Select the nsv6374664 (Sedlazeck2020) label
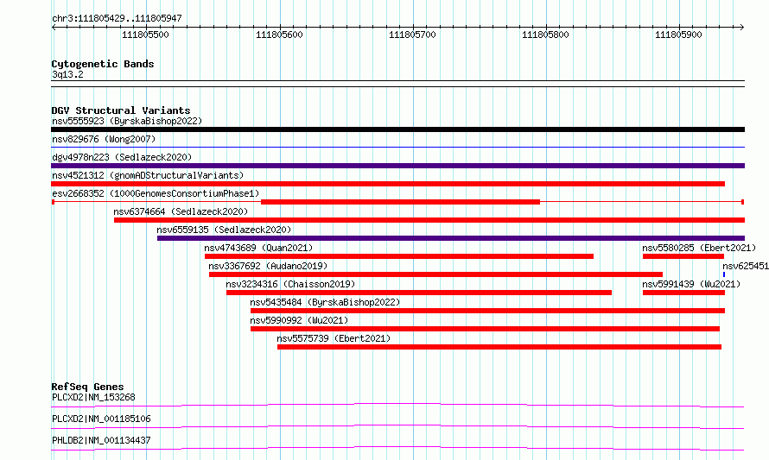769x460 pixels. (x=181, y=211)
